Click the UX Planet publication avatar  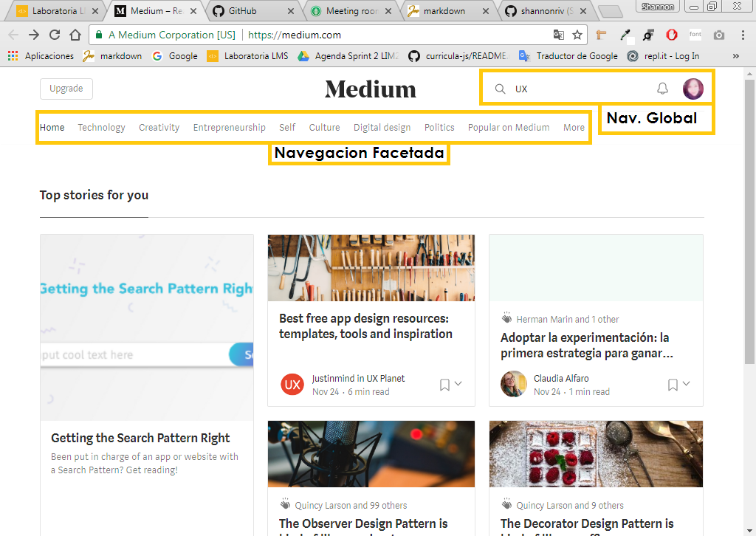(x=292, y=385)
